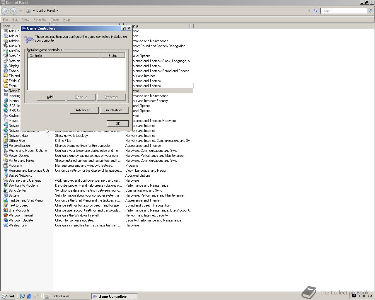375x300 pixels.
Task: Expand the Control Panel breadcrumb arrow
Action: click(x=57, y=11)
